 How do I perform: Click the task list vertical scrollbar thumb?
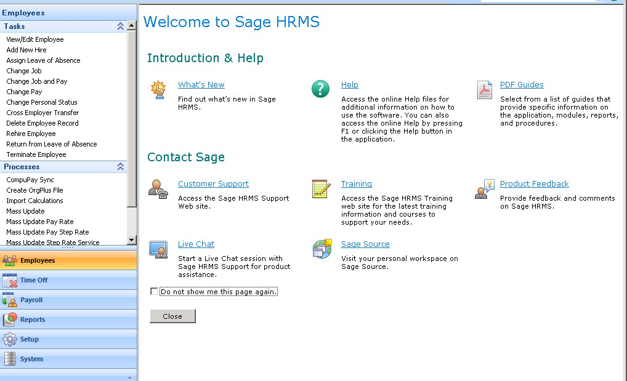click(x=132, y=119)
